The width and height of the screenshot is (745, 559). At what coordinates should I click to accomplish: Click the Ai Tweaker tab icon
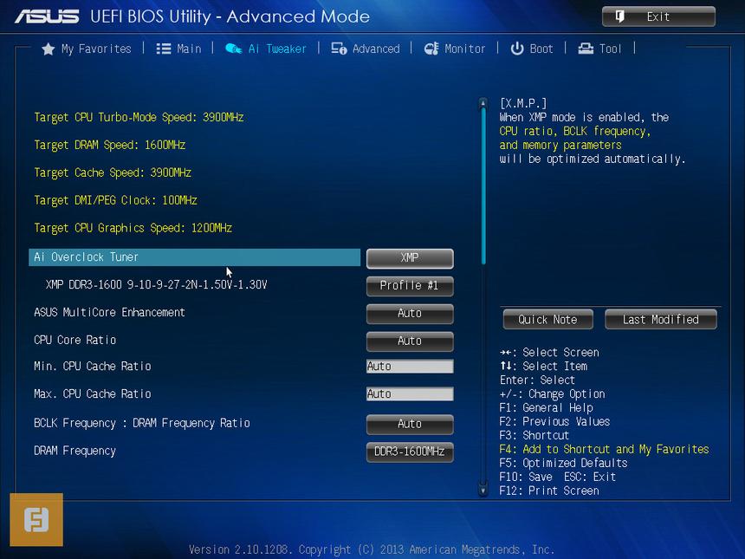coord(233,49)
